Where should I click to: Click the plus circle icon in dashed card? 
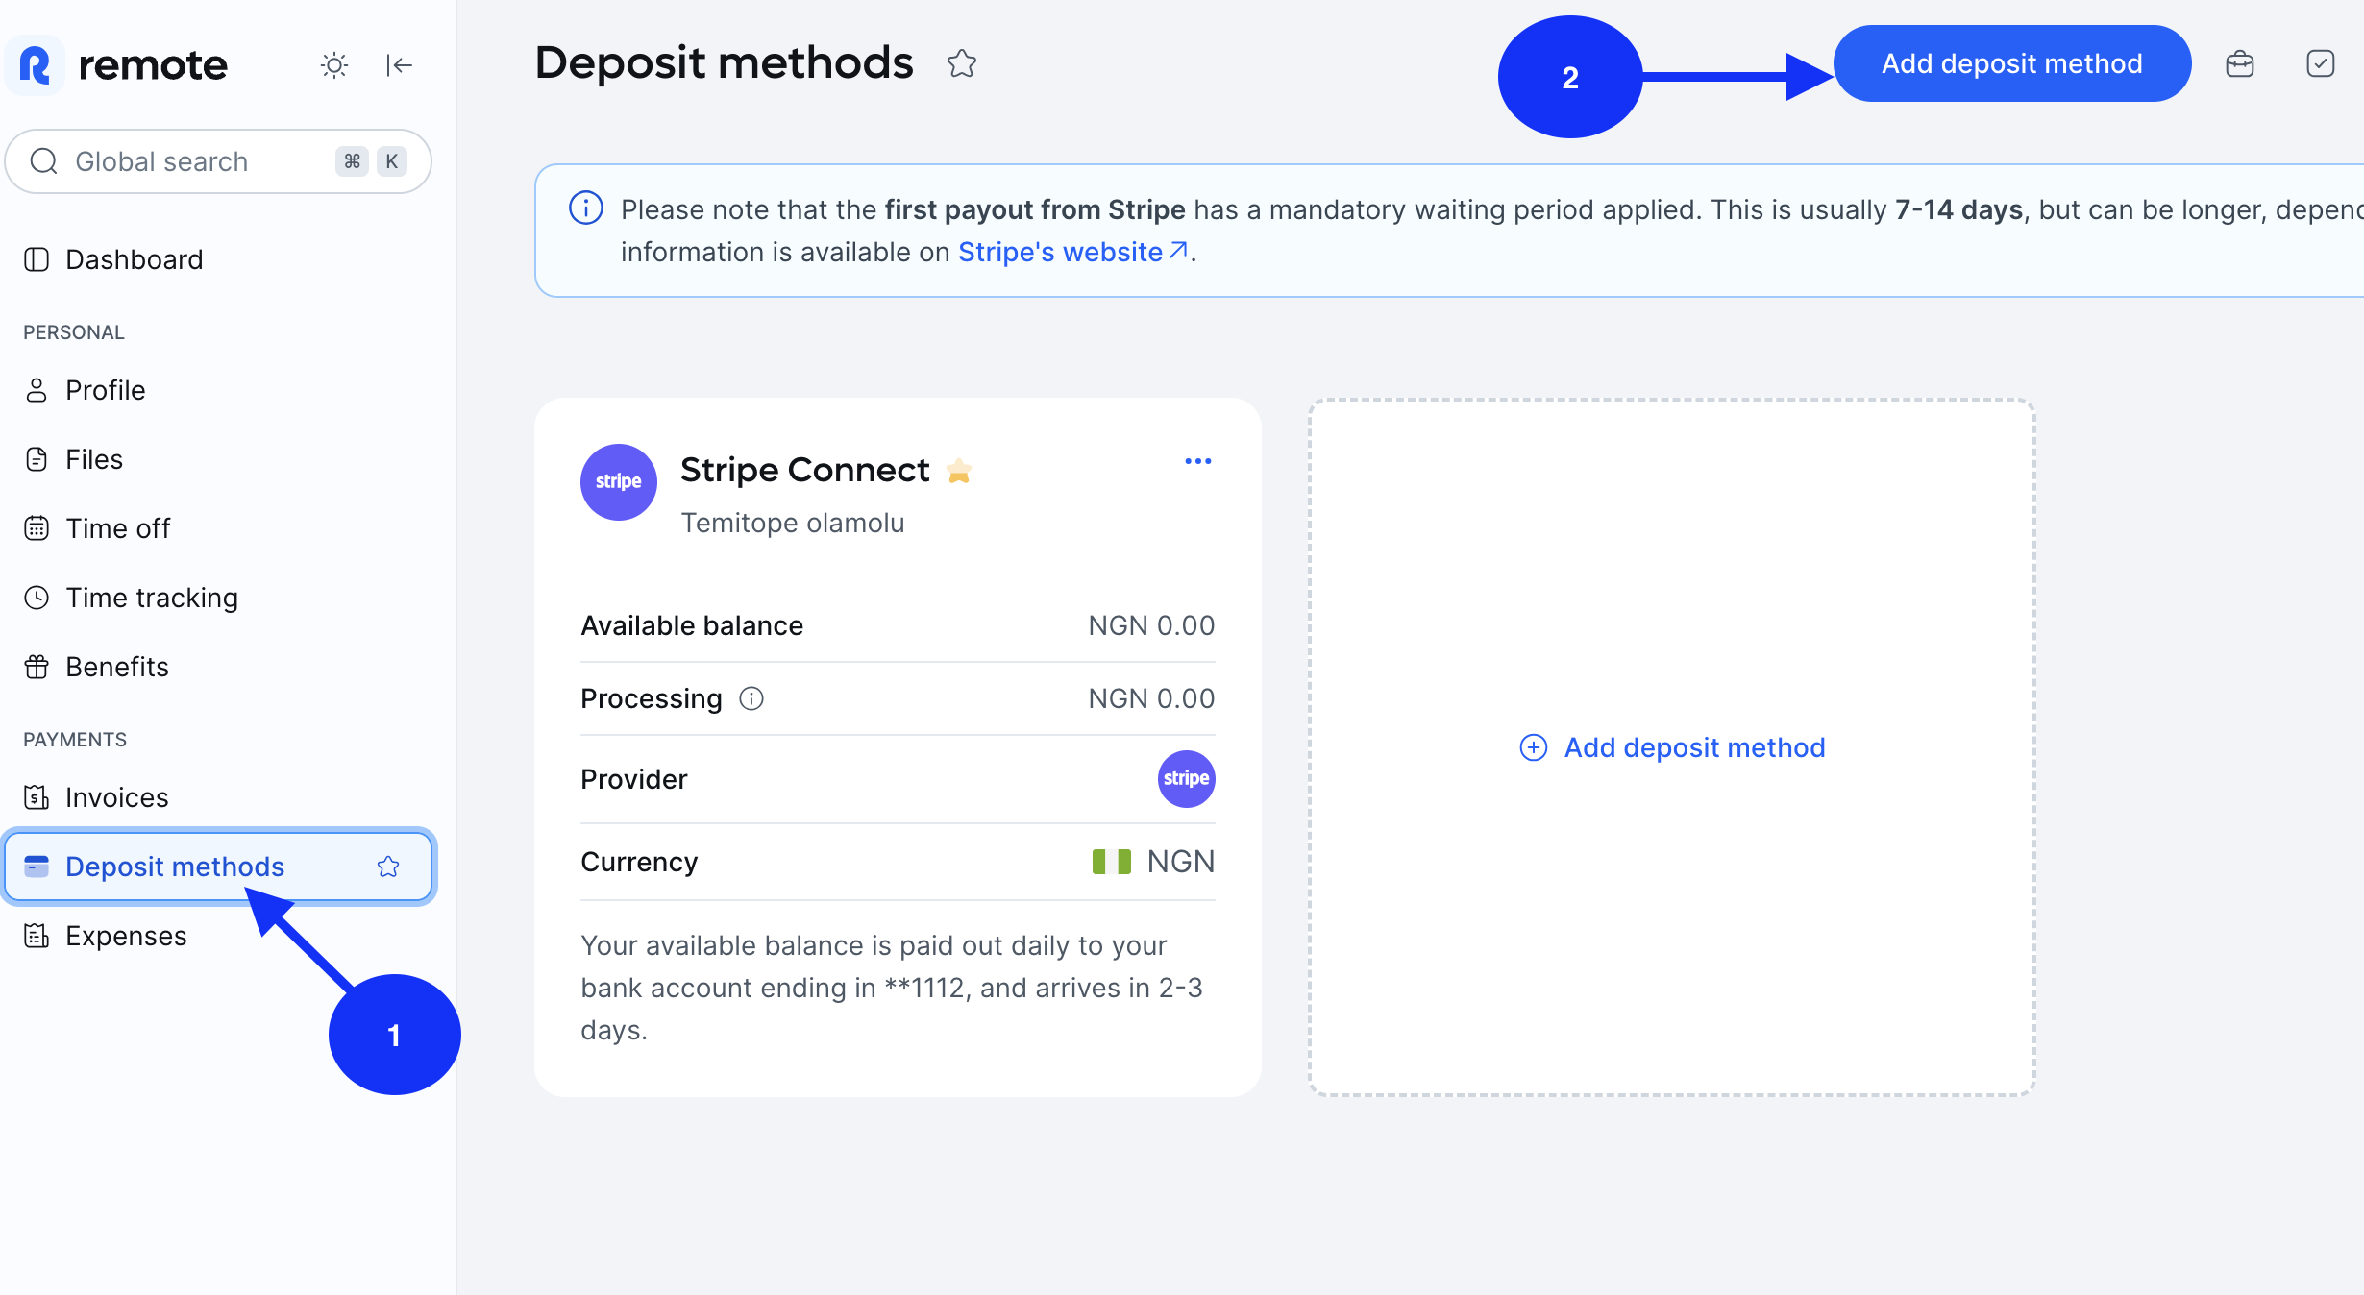click(1534, 747)
